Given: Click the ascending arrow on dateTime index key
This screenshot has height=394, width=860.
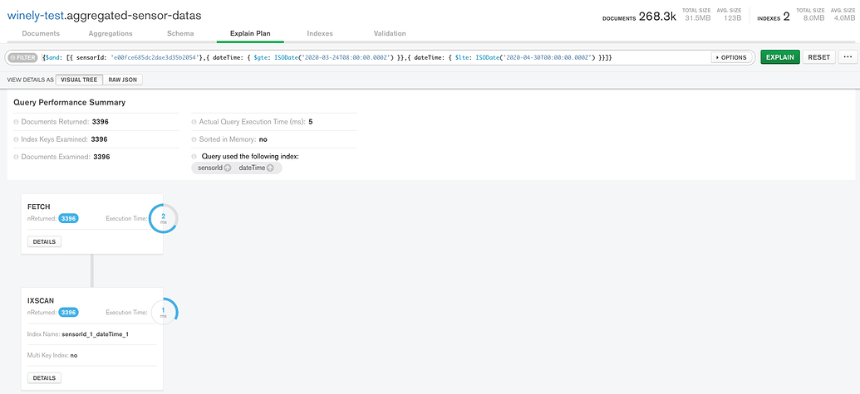Looking at the screenshot, I should [x=270, y=168].
